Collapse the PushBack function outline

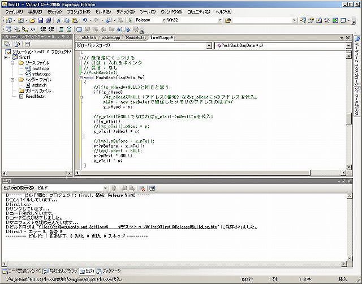click(x=81, y=78)
